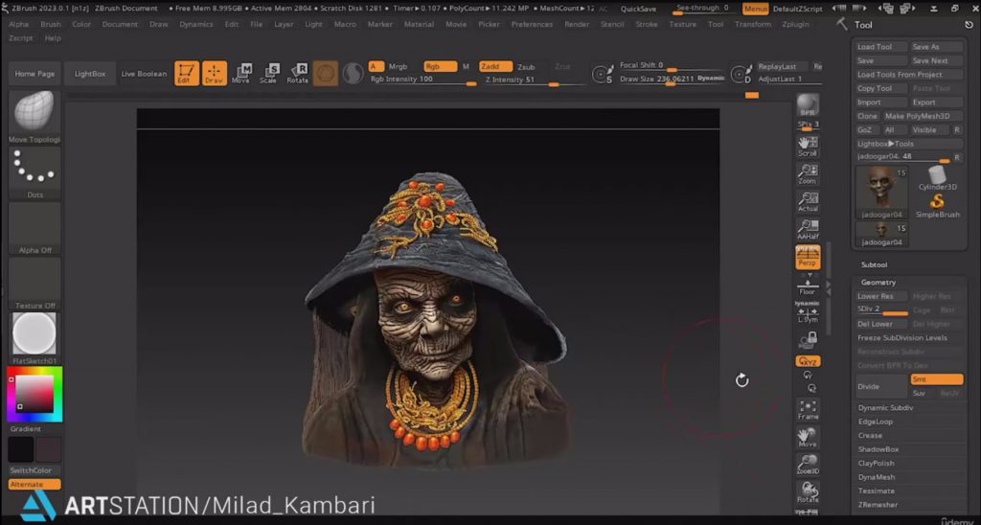This screenshot has height=525, width=981.
Task: Click the Zoom3D button
Action: [808, 465]
